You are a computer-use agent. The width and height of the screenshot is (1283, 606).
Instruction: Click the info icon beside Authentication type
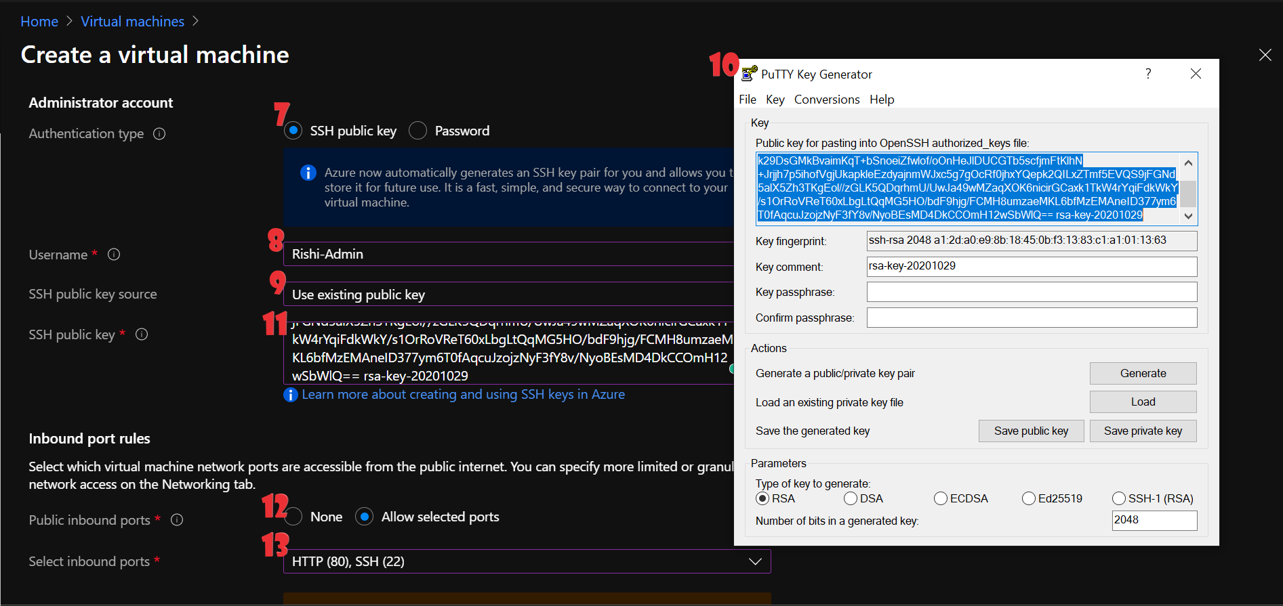(159, 134)
